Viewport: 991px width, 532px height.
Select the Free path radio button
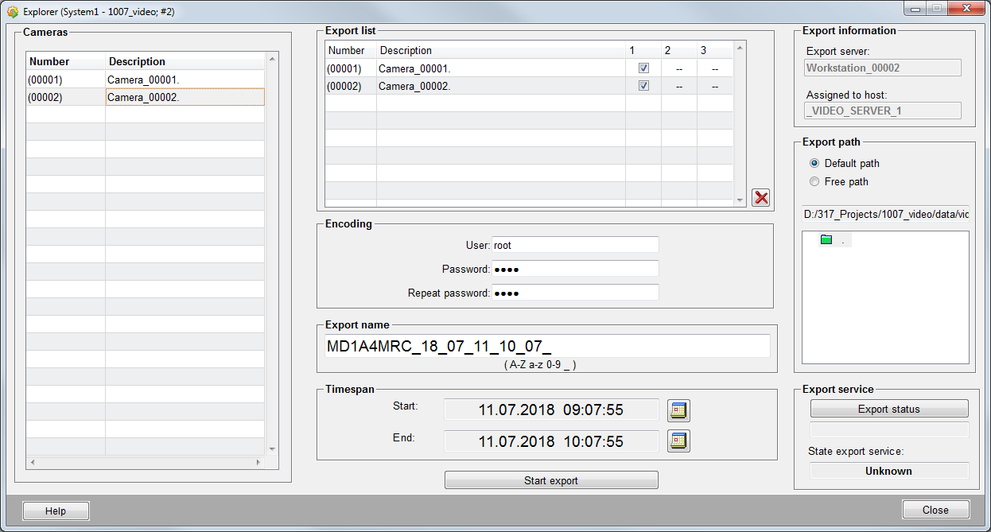tap(814, 181)
